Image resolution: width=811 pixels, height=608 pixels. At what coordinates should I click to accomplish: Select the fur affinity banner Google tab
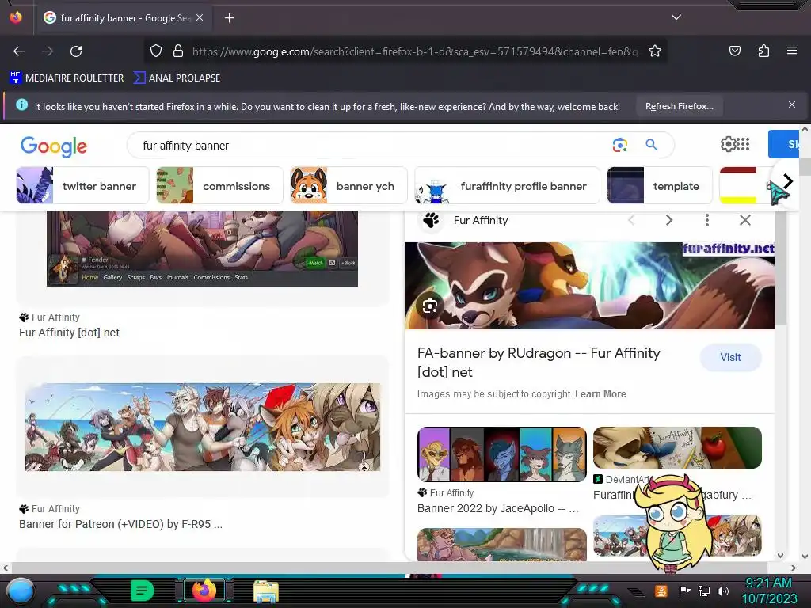coord(124,18)
